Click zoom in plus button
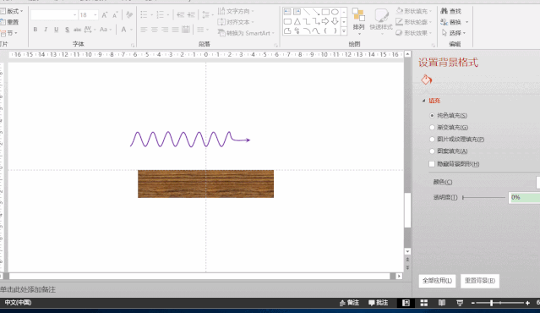 pyautogui.click(x=527, y=303)
